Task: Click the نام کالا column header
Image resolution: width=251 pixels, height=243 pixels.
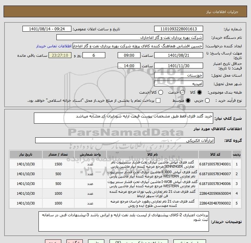Action: pos(153,154)
